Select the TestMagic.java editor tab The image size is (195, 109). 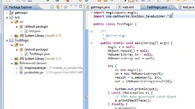(157, 7)
